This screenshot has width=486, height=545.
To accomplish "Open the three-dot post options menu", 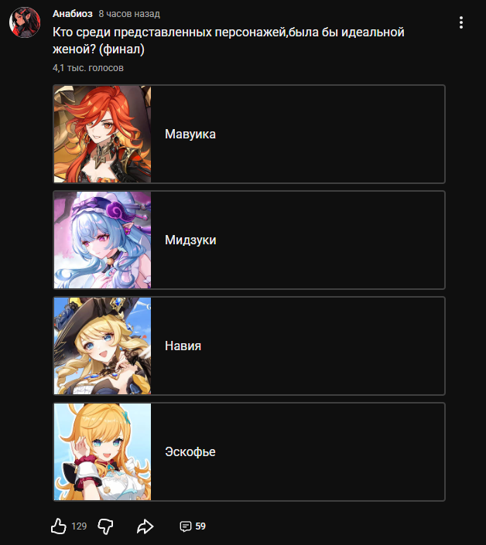I will (x=461, y=22).
